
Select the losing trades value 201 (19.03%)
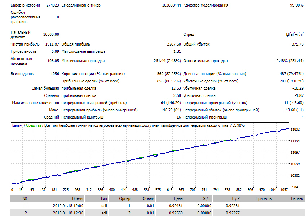(x=291, y=81)
